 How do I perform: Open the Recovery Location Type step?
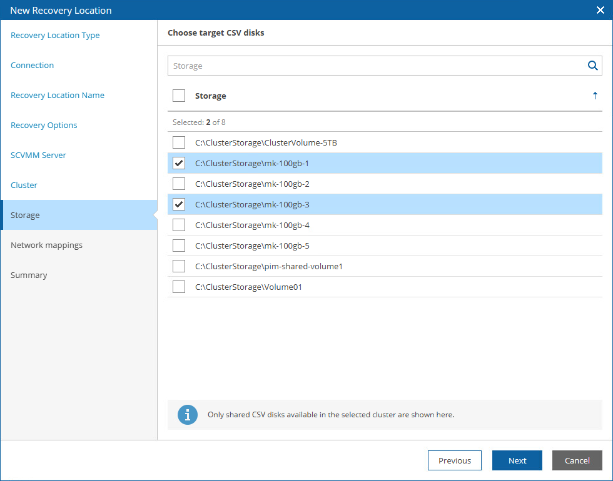coord(55,36)
